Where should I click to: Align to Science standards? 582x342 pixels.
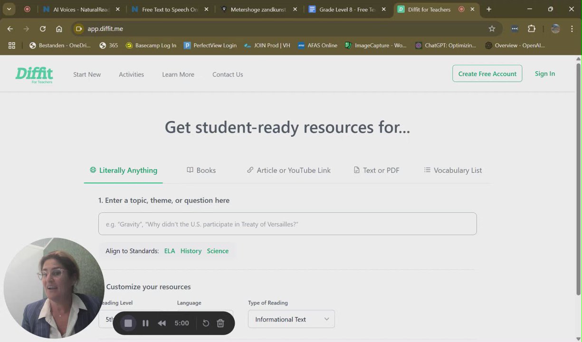218,251
